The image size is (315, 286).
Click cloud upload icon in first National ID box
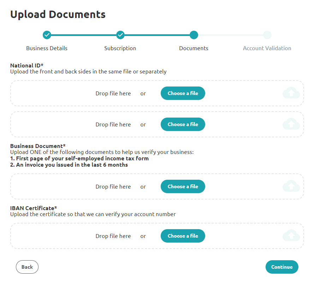(291, 93)
